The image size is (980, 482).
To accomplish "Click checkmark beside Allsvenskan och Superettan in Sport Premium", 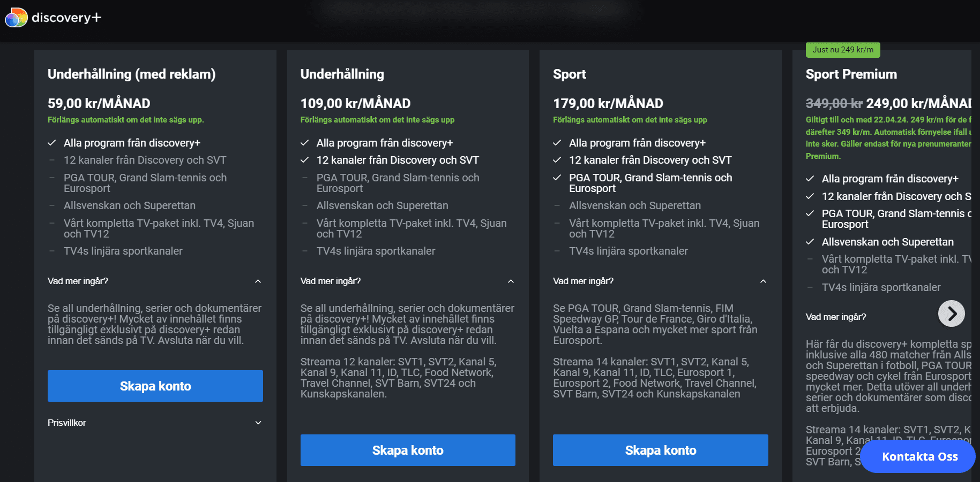I will click(810, 242).
